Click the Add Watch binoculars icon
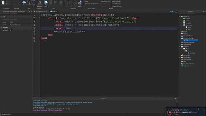206x116 pixels. pyautogui.click(x=80, y=2)
